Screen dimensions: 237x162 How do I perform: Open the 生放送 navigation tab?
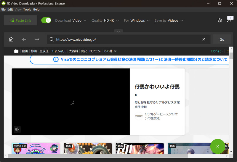pos(44,51)
